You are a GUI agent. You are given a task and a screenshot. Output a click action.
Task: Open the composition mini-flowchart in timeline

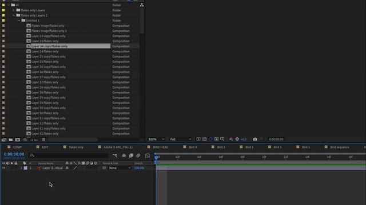[115, 155]
